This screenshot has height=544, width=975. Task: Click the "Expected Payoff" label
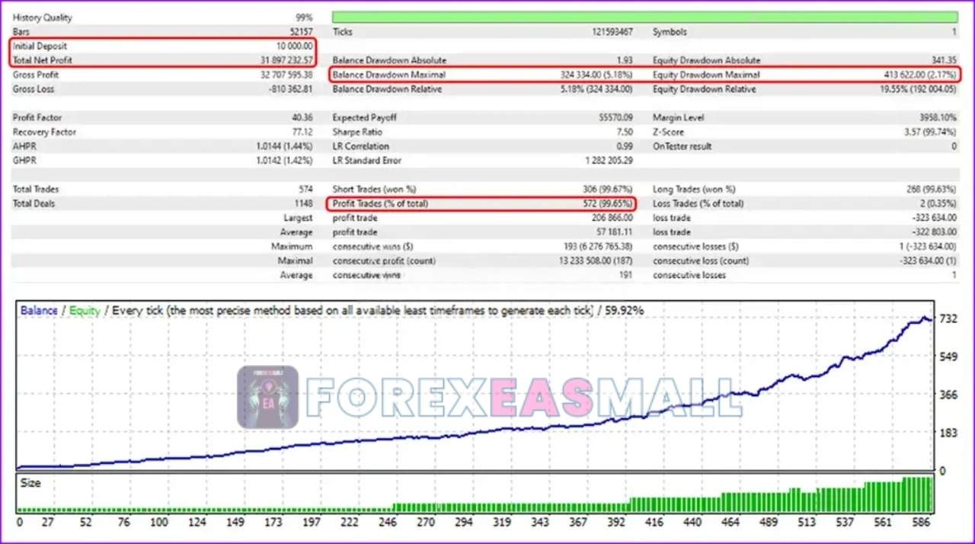click(x=365, y=117)
